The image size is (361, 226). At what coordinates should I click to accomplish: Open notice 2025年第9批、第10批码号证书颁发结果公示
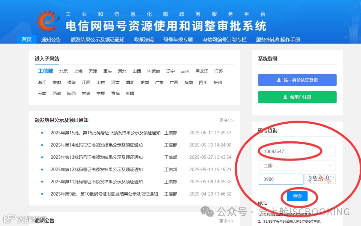coord(104,194)
